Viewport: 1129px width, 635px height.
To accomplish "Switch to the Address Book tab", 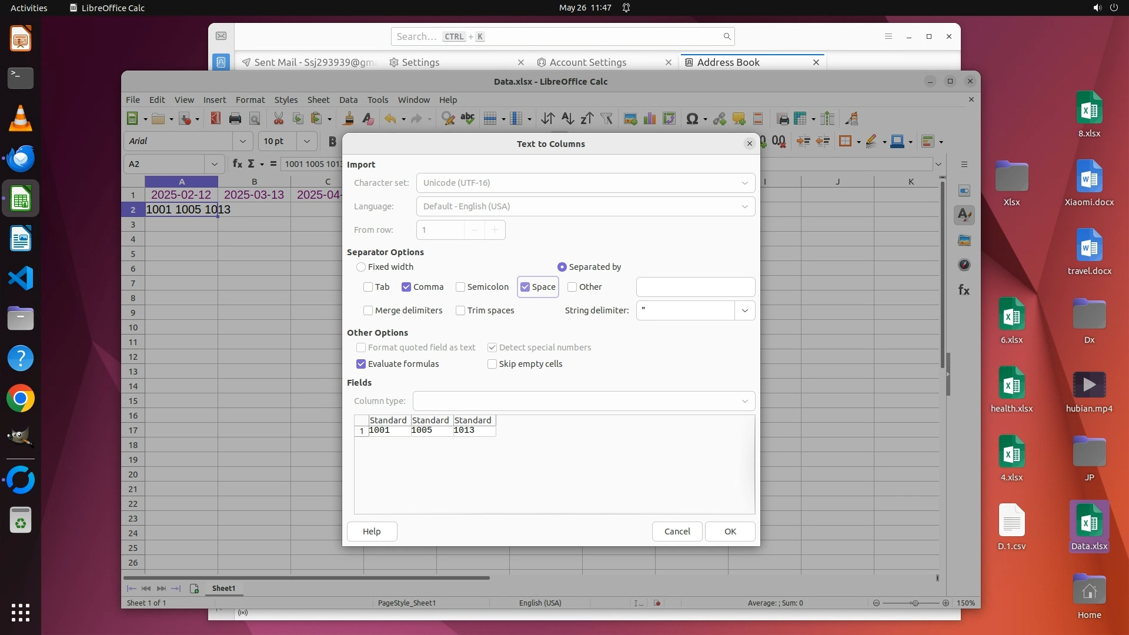I will [x=727, y=62].
